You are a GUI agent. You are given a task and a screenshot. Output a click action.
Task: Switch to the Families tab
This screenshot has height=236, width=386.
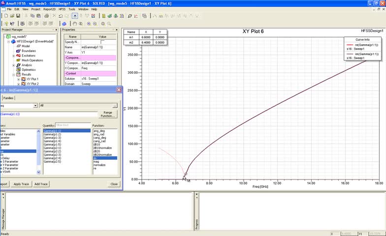[x=9, y=98]
